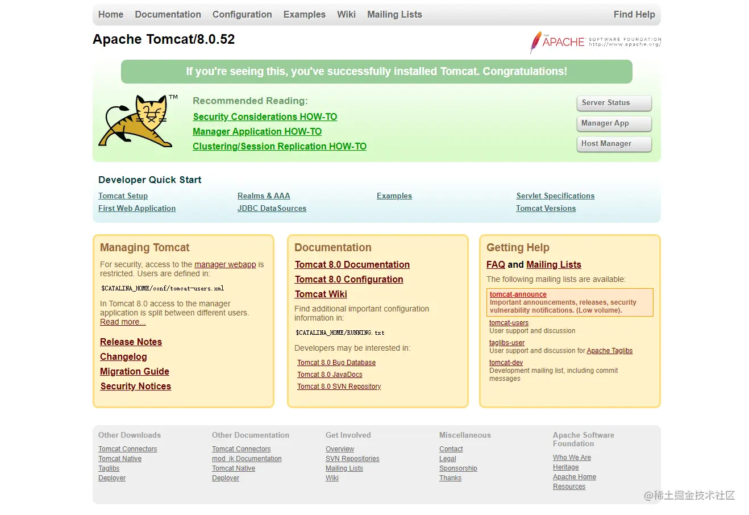Open Deployer under Other Downloads

[112, 478]
